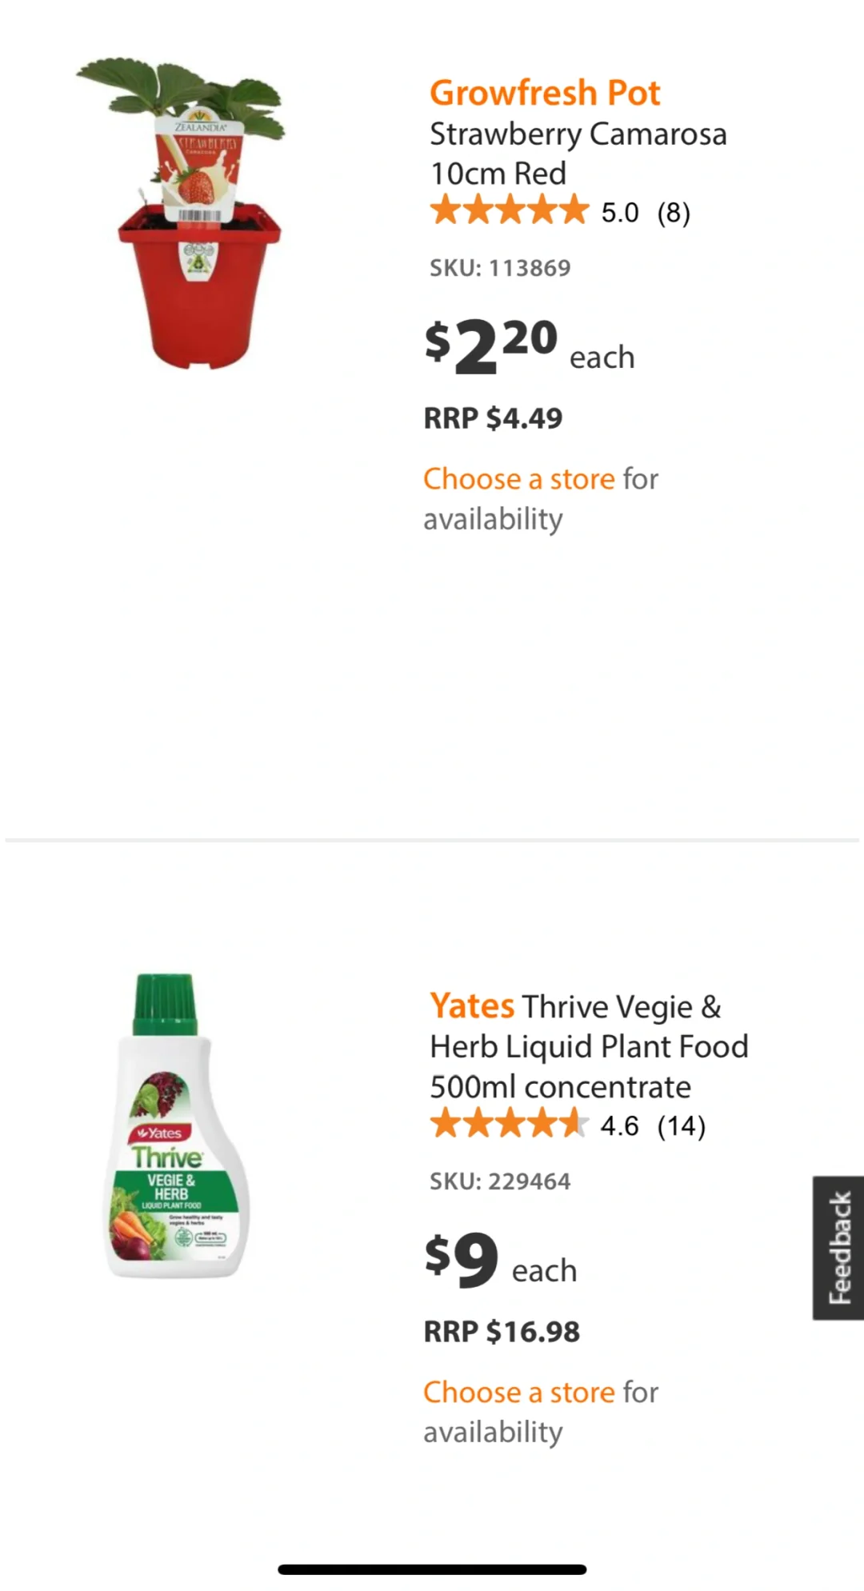Open Strawberry Camarosa 10cm Red product name

[x=578, y=153]
